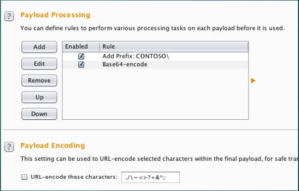Select the Add Prefix: CONTOSO\ rule row
The image size is (299, 191).
click(155, 56)
